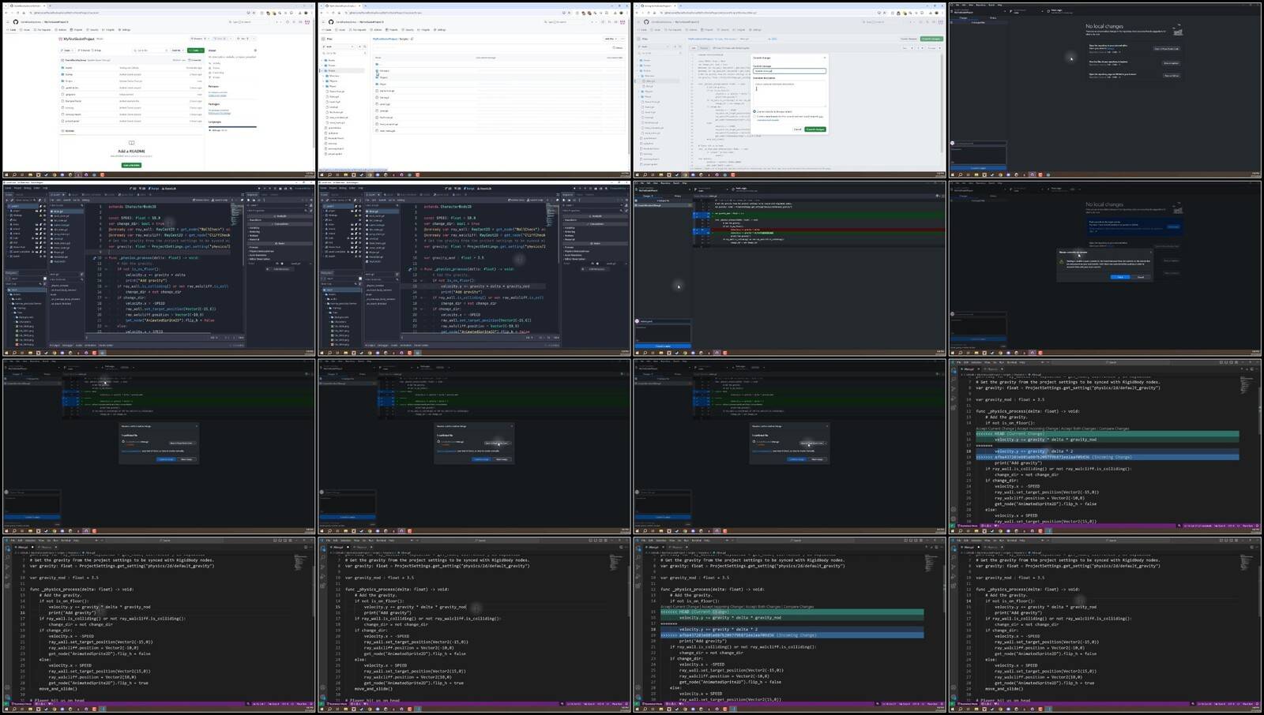Close the Commit changes dialog with its X

click(x=825, y=58)
